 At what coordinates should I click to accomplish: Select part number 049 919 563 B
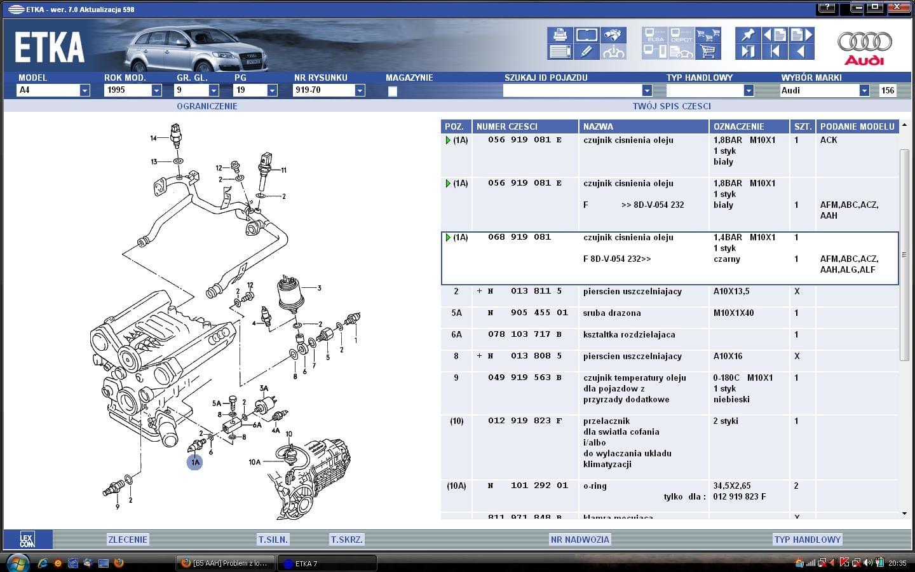pos(524,378)
